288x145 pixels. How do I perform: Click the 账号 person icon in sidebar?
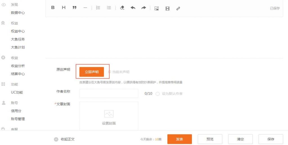coord(3,102)
